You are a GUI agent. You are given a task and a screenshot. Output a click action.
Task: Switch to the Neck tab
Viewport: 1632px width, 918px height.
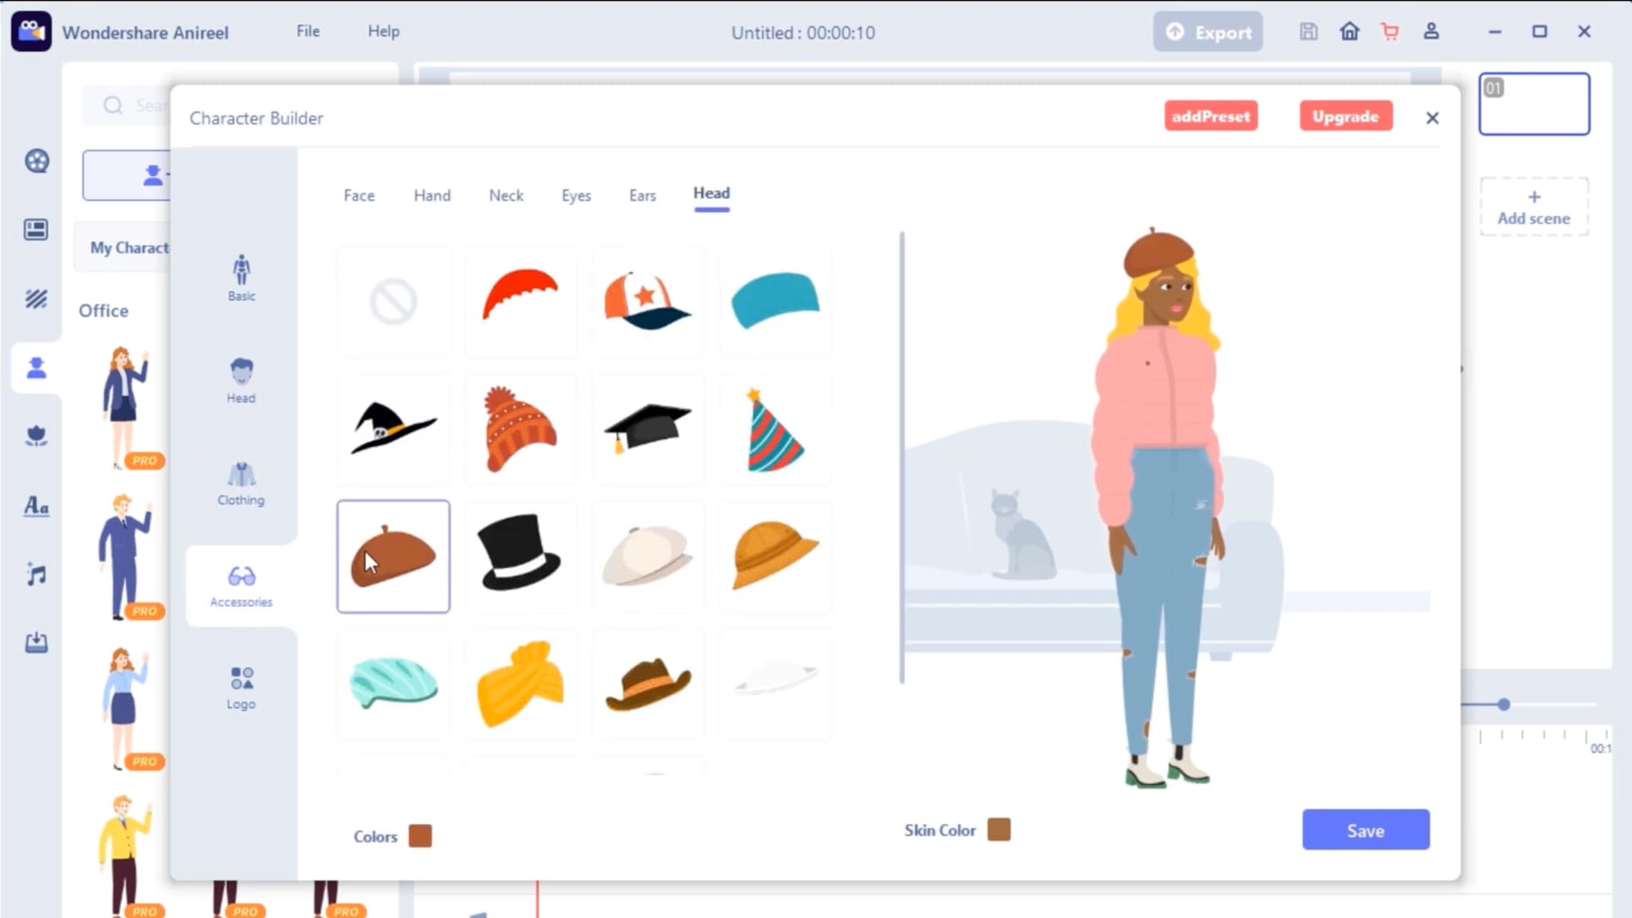coord(506,195)
